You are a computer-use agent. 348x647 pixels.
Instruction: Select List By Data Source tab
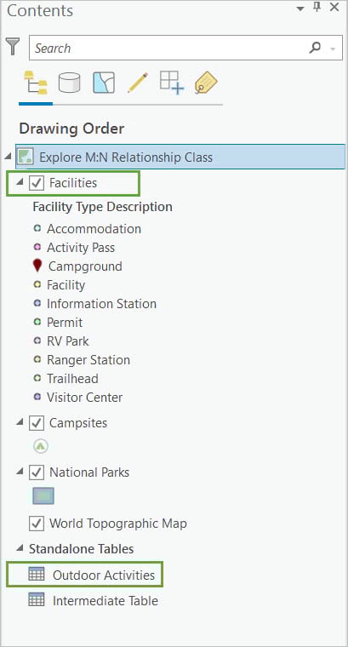69,83
